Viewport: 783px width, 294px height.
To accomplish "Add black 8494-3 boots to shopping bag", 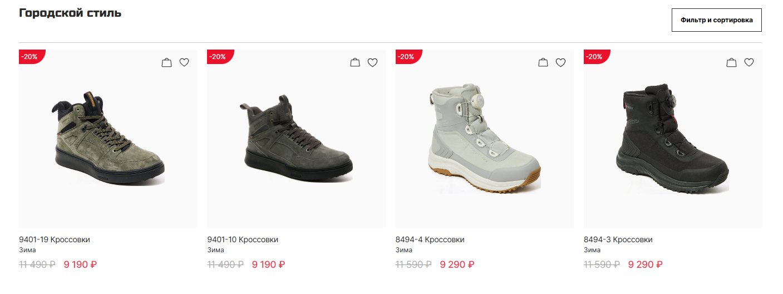I will pos(731,63).
